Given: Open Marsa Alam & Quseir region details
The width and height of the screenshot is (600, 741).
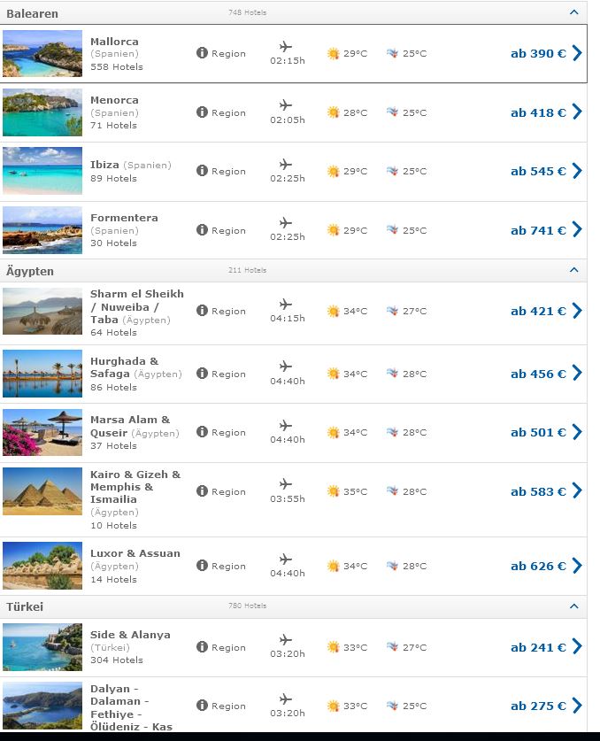Looking at the screenshot, I should 220,432.
